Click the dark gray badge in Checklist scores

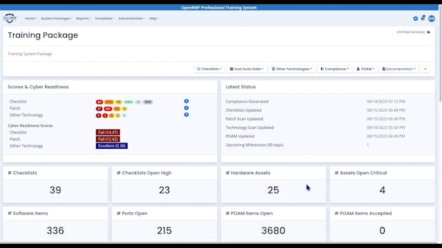148,102
